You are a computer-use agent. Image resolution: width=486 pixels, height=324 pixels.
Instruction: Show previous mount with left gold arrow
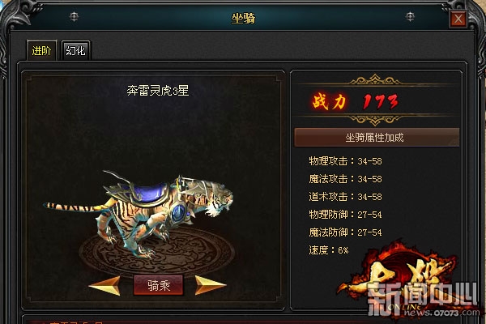(104, 286)
